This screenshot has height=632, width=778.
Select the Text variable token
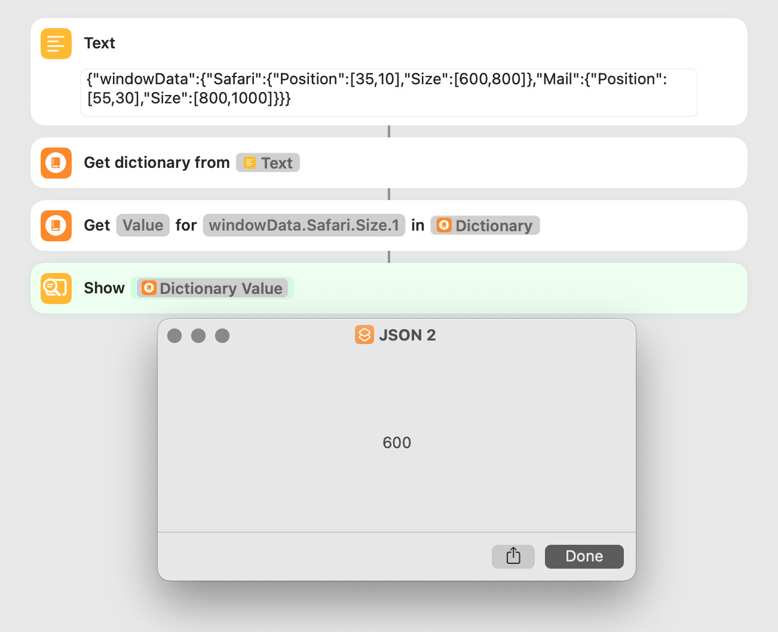point(268,163)
